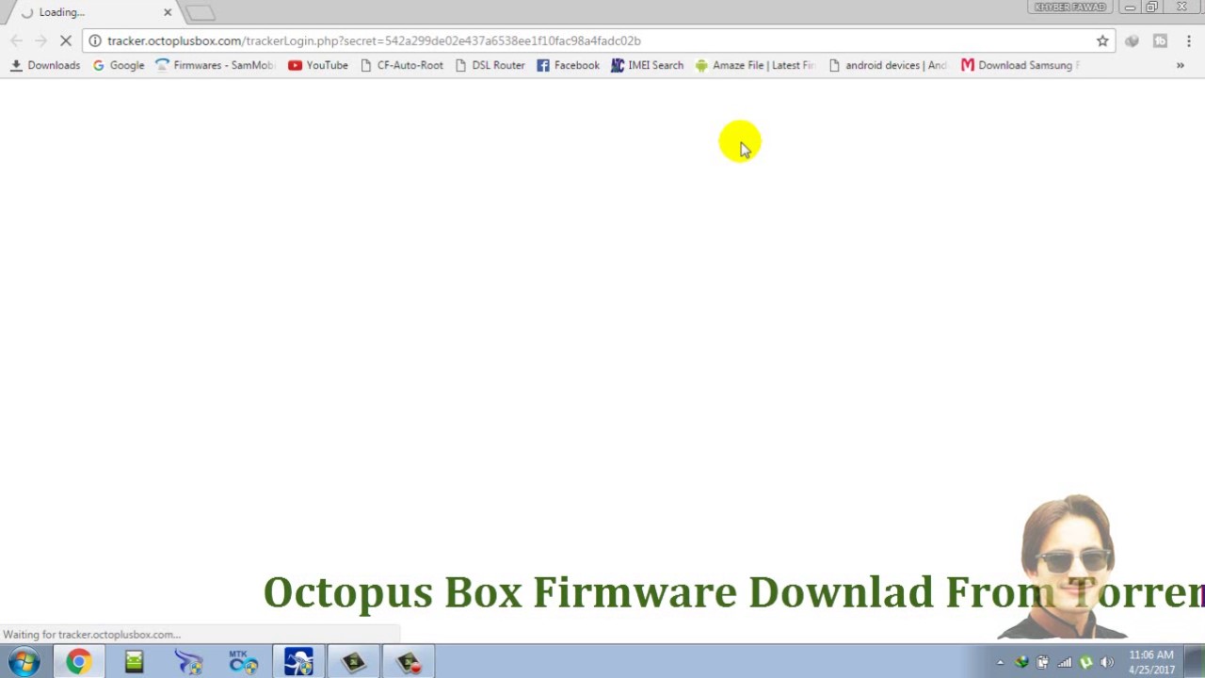Image resolution: width=1205 pixels, height=678 pixels.
Task: Click the Internet Download Manager tray icon
Action: coord(1021,662)
